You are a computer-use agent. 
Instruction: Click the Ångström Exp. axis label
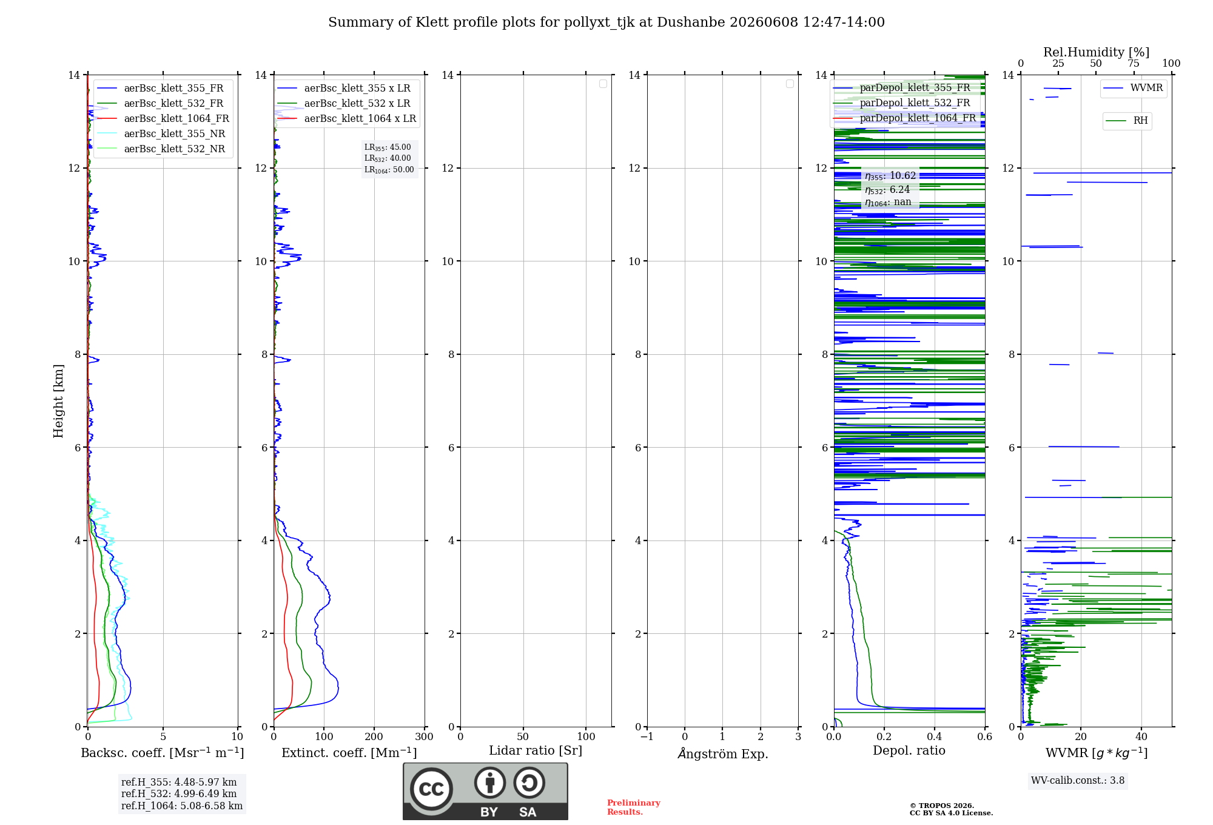pyautogui.click(x=723, y=753)
